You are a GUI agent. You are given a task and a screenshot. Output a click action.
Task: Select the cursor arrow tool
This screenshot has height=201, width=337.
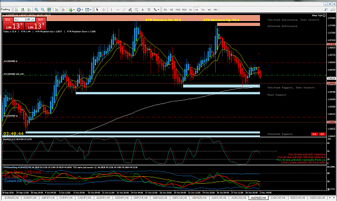pos(97,10)
